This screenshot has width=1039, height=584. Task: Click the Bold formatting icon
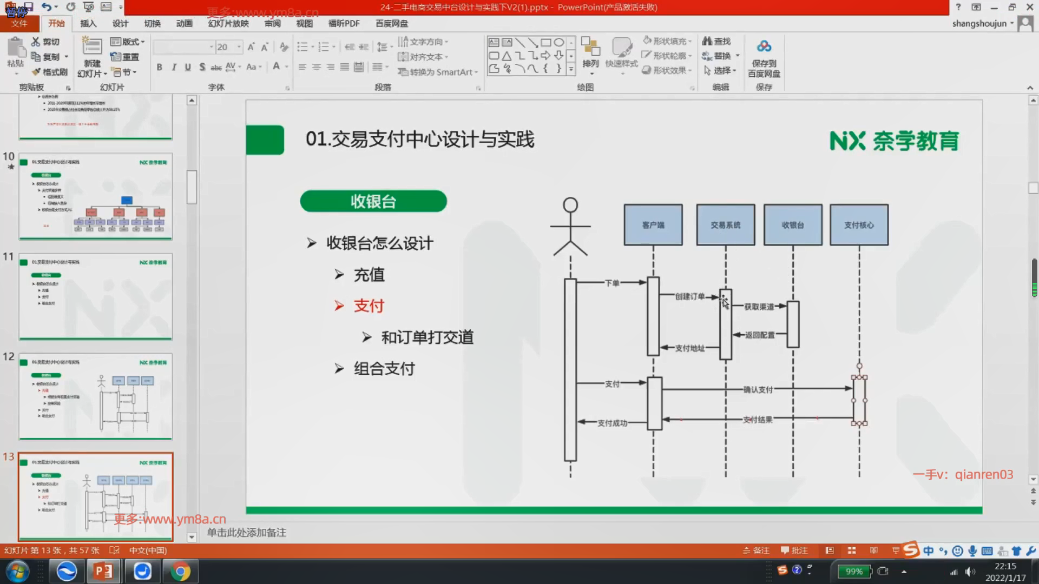[x=159, y=67]
